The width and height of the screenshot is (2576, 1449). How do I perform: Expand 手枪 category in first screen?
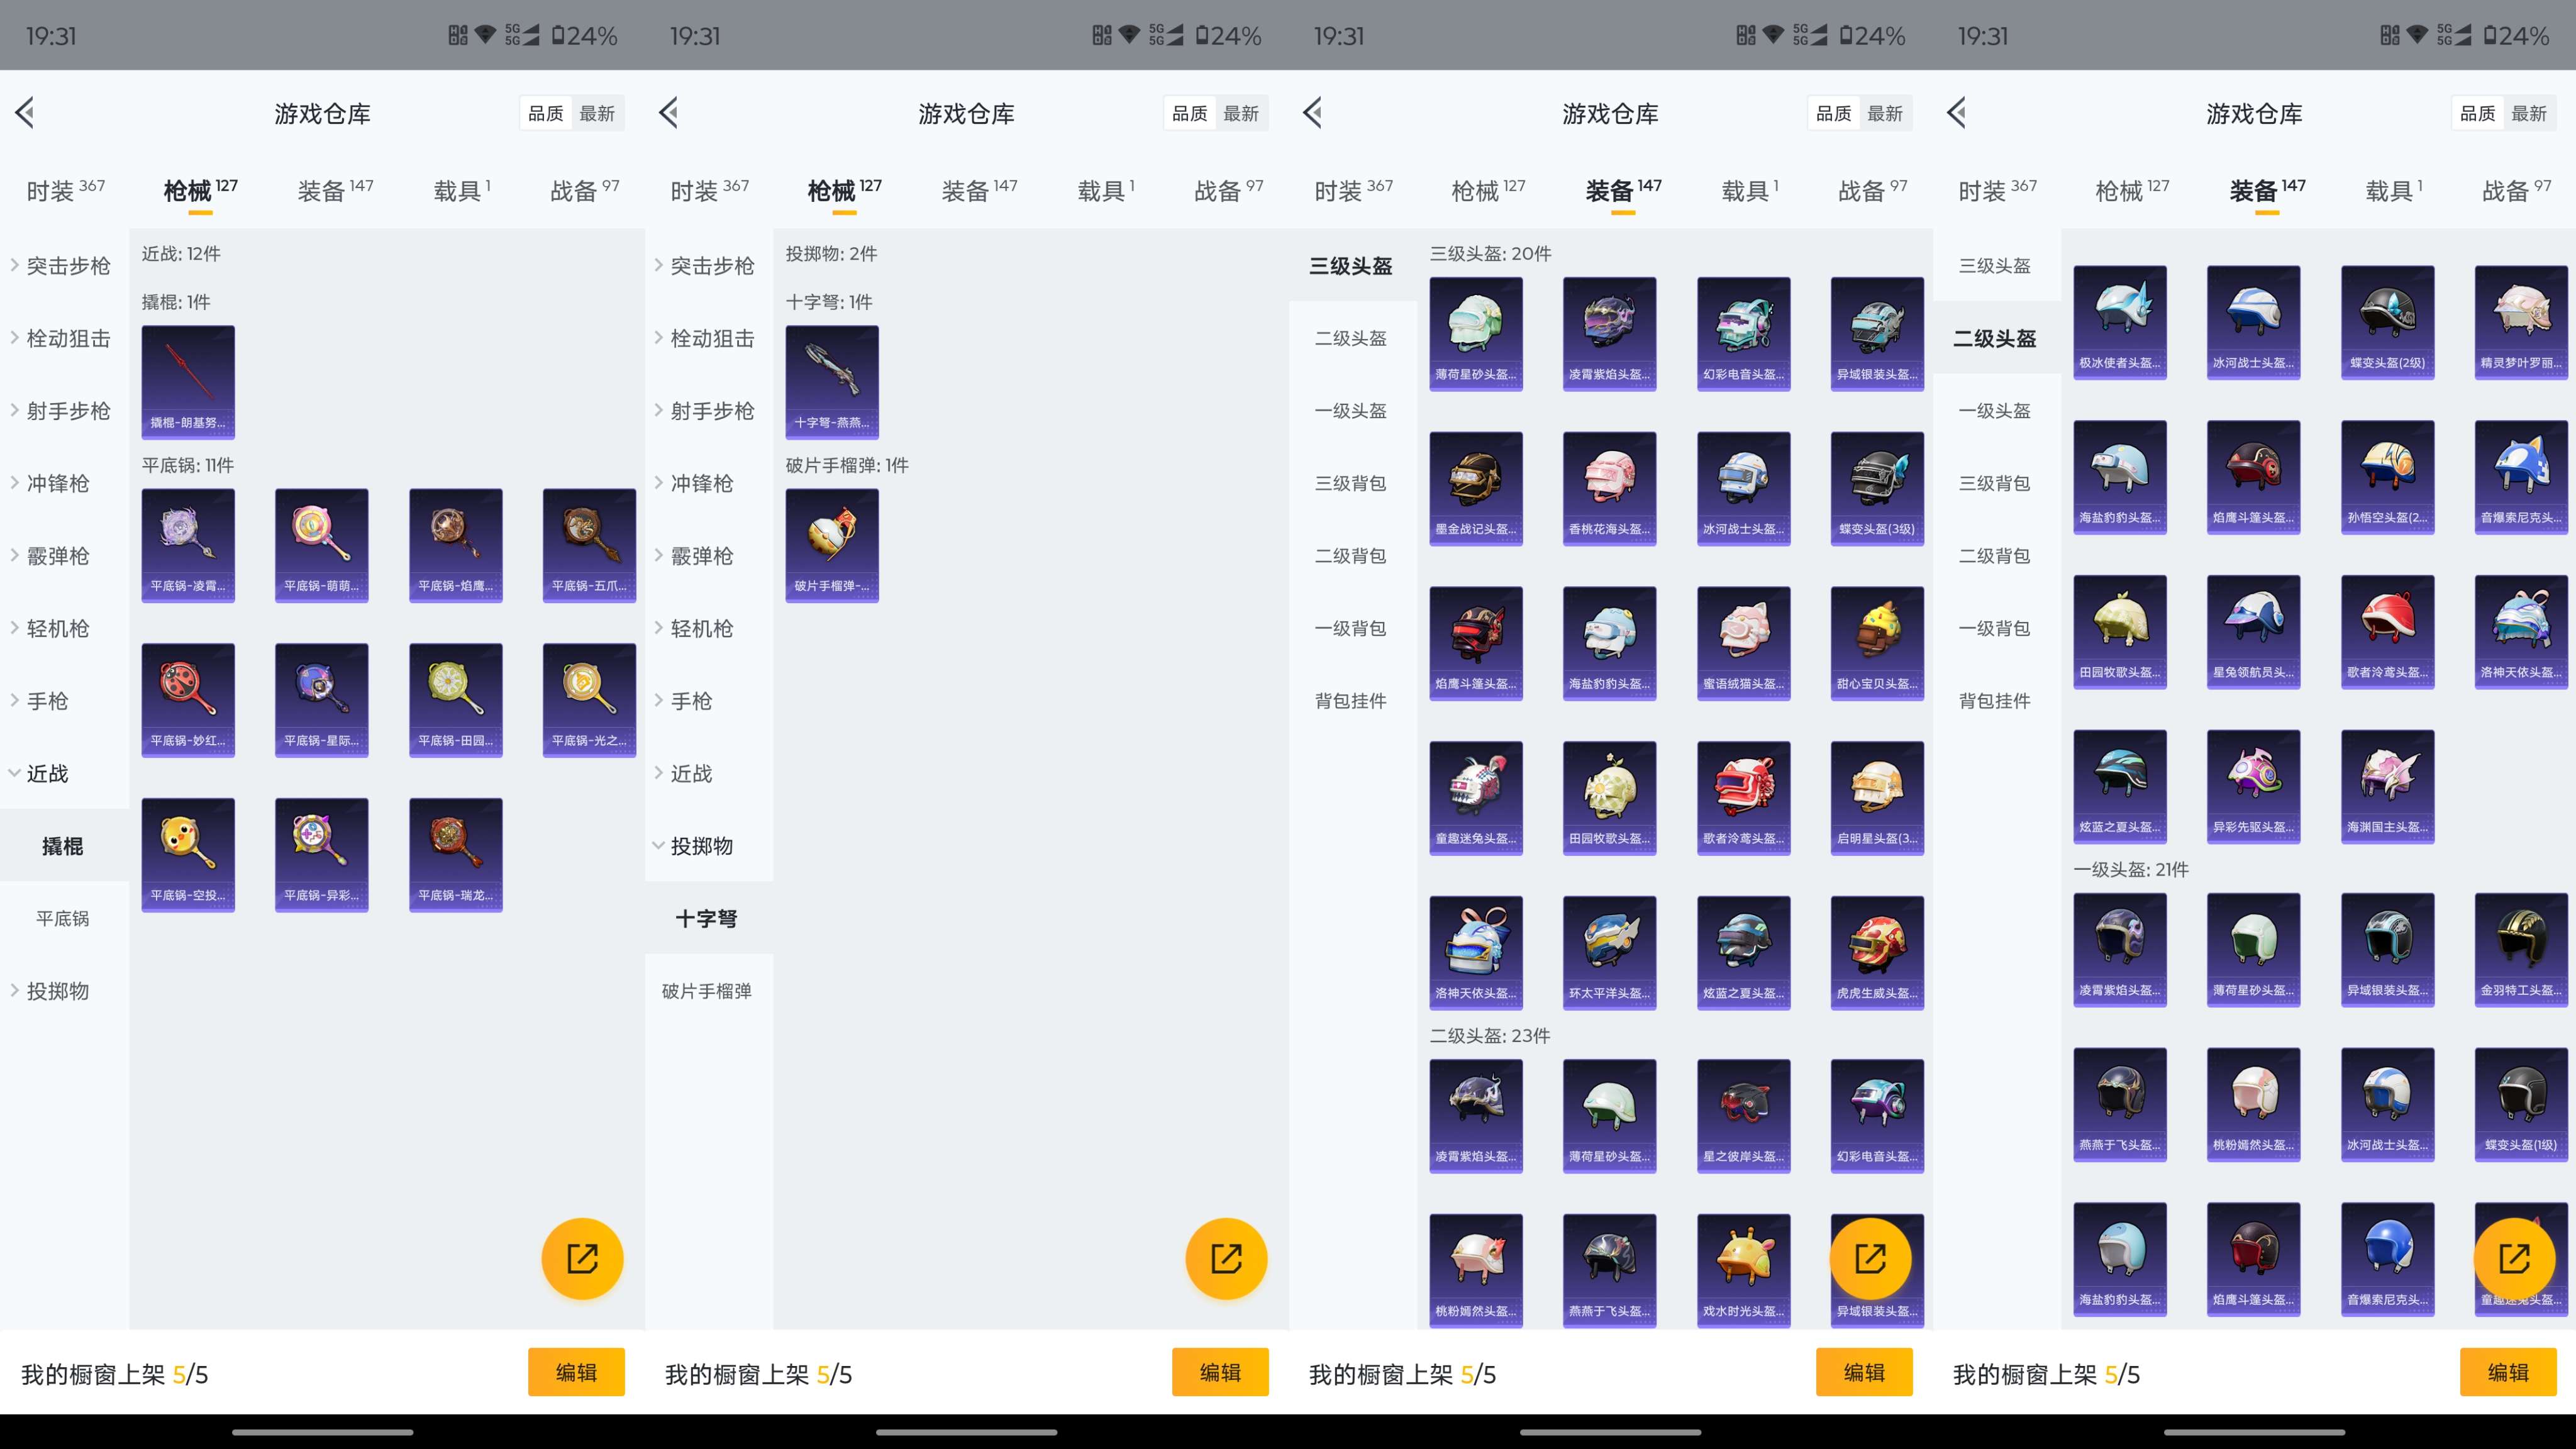(x=64, y=700)
